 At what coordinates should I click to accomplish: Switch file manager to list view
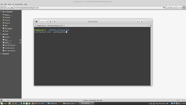[181, 8]
